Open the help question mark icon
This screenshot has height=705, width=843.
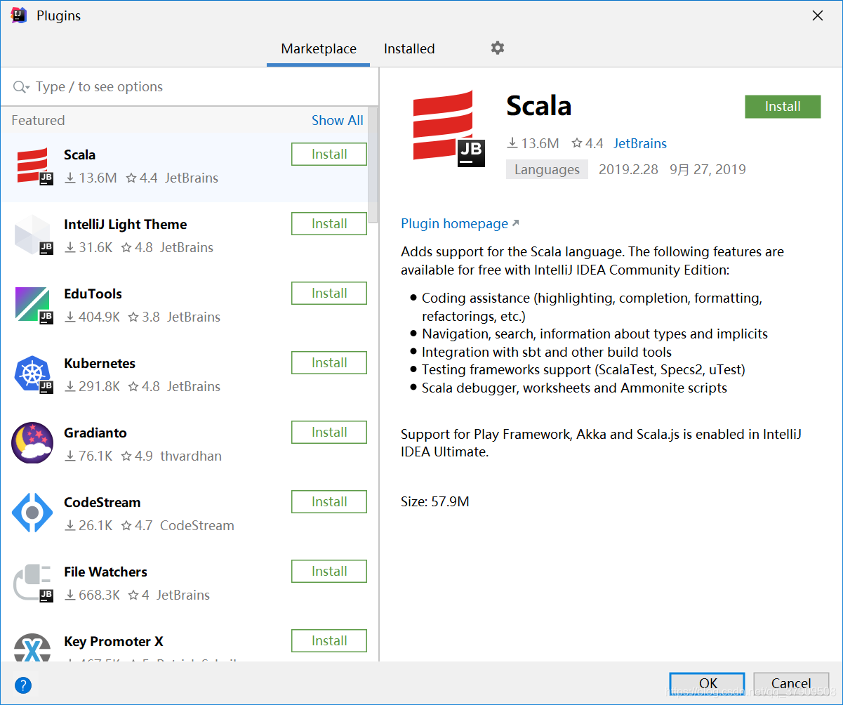pos(22,685)
